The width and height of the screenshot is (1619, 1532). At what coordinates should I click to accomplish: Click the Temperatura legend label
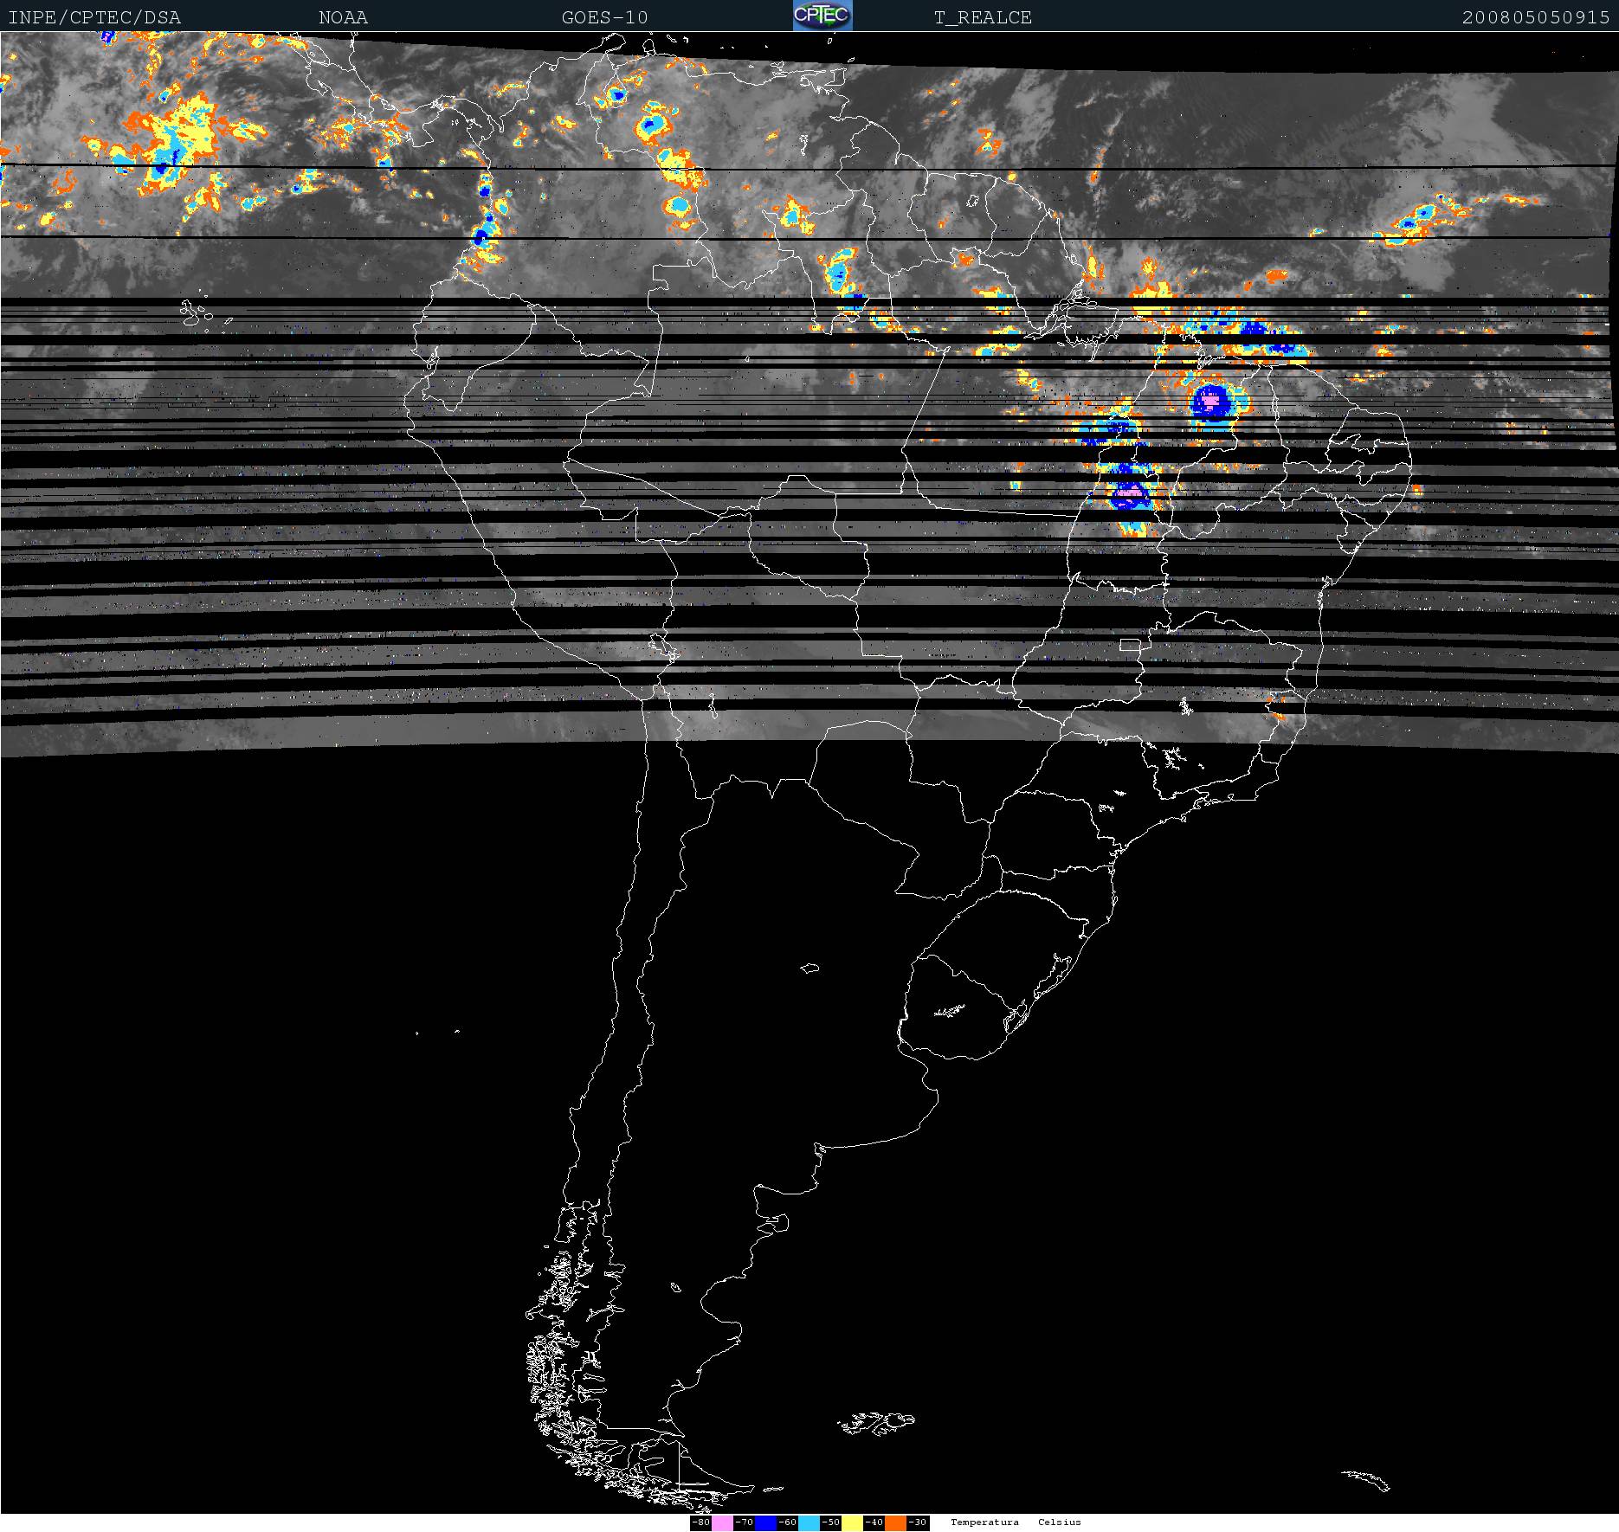(984, 1522)
